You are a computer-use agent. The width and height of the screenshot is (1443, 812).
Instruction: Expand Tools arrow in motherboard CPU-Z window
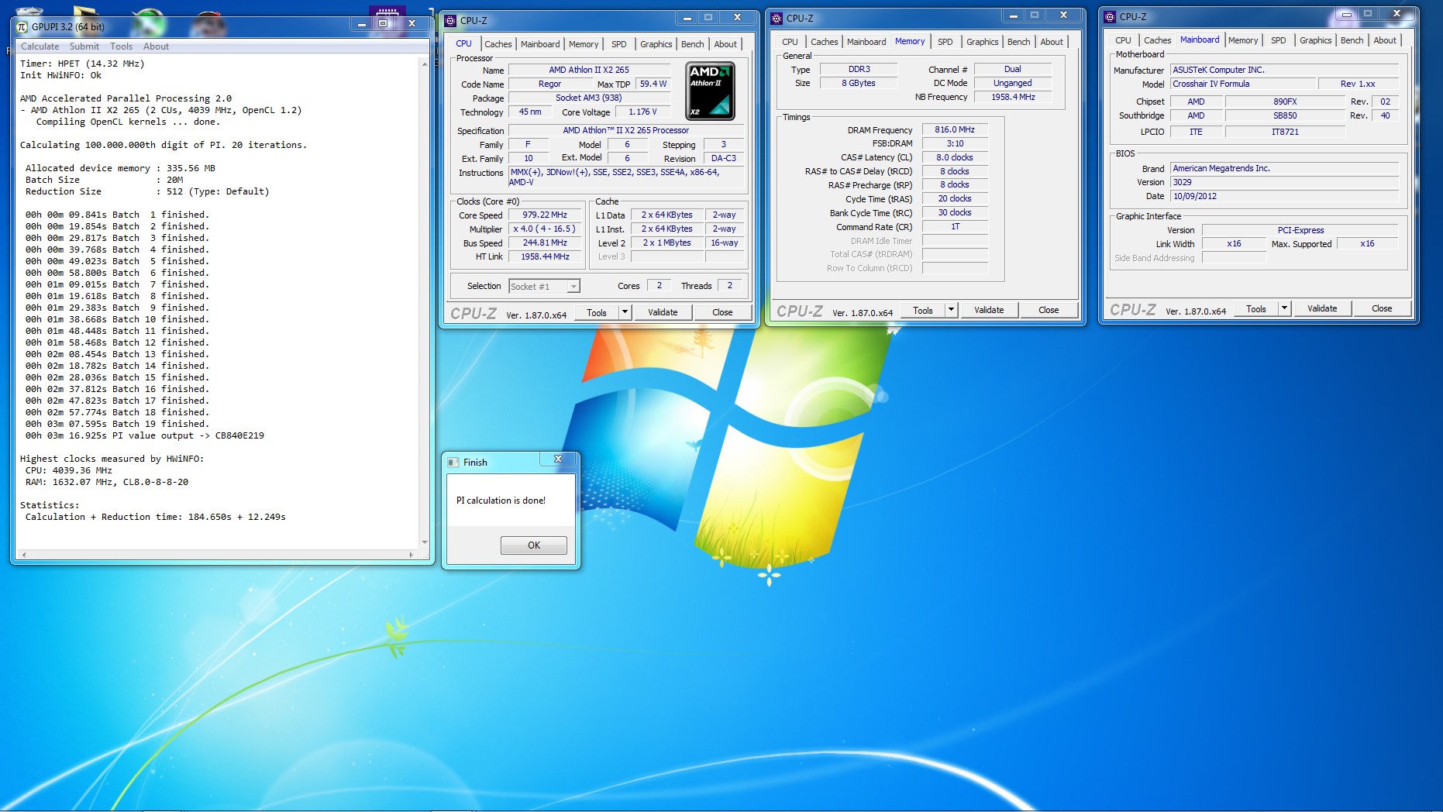tap(1284, 308)
